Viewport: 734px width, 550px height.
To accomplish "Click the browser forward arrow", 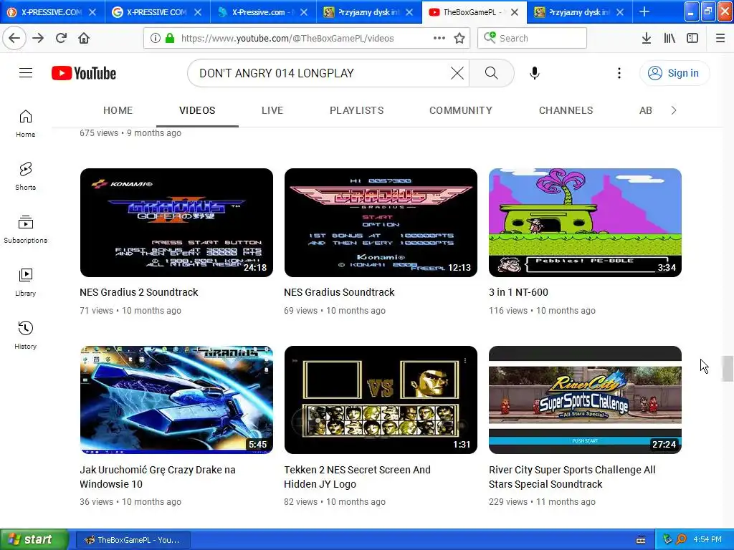I will click(x=39, y=39).
